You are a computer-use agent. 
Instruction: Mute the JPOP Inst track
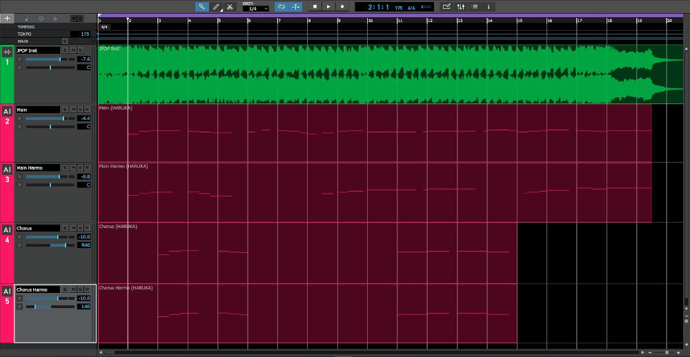coord(74,50)
